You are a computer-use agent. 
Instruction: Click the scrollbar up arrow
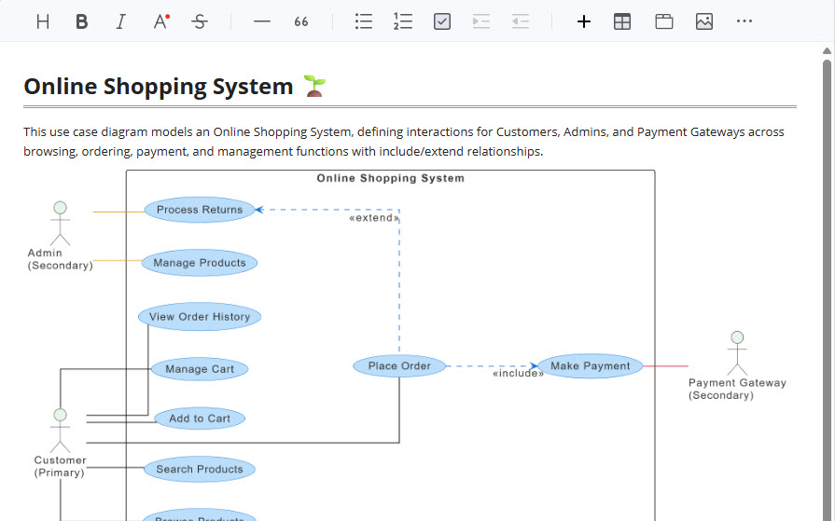coord(827,51)
